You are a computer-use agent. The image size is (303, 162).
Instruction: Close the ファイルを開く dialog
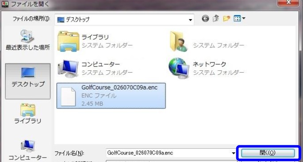point(289,3)
